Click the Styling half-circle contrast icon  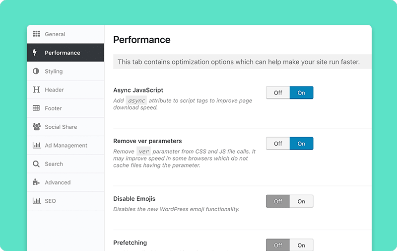click(x=36, y=71)
